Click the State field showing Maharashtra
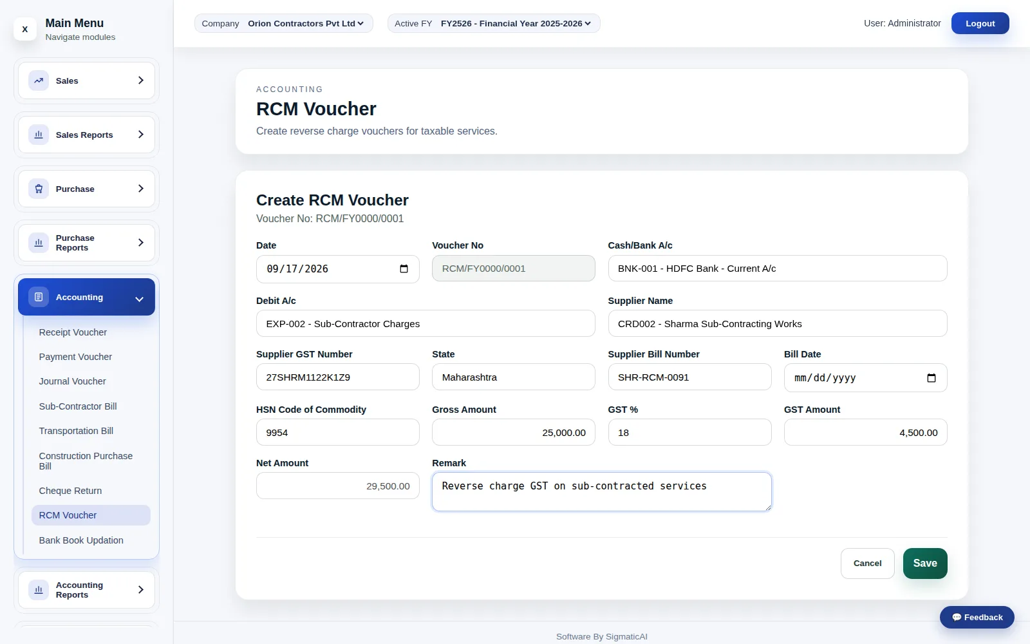The height and width of the screenshot is (644, 1030). 514,377
